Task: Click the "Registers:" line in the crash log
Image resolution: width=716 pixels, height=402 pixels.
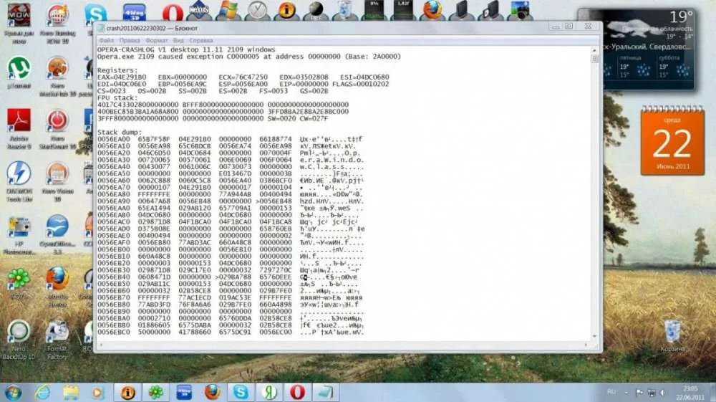Action: tap(117, 70)
